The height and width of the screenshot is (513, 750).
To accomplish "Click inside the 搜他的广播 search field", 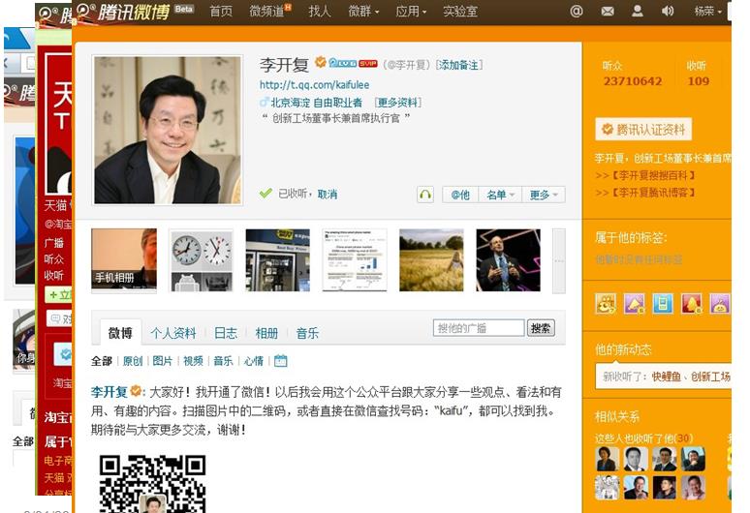I will pyautogui.click(x=479, y=328).
